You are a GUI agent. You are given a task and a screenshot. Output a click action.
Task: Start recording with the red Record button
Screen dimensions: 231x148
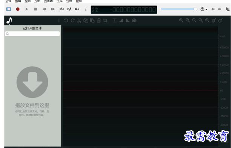point(18,9)
